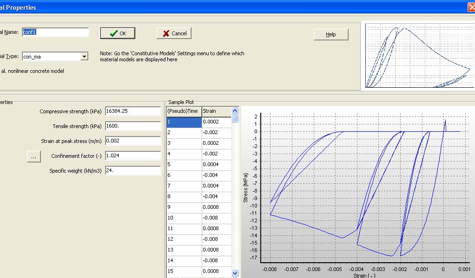Click the Cancel button with red X
The height and width of the screenshot is (278, 475).
174,33
